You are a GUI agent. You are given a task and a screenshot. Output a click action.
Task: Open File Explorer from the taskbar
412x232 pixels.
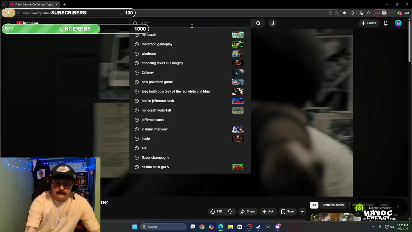click(x=230, y=227)
